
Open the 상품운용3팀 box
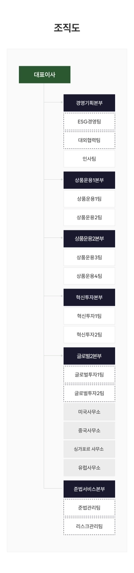tap(89, 257)
